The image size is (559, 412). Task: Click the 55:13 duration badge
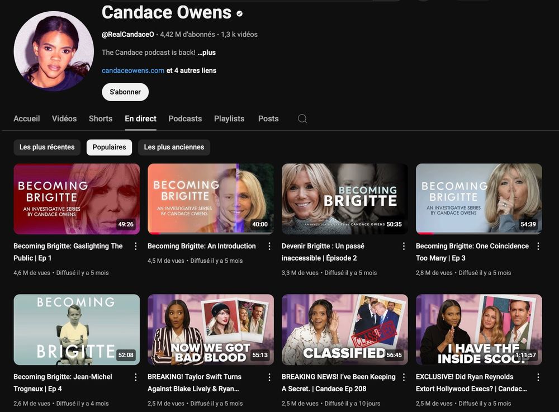pos(260,355)
